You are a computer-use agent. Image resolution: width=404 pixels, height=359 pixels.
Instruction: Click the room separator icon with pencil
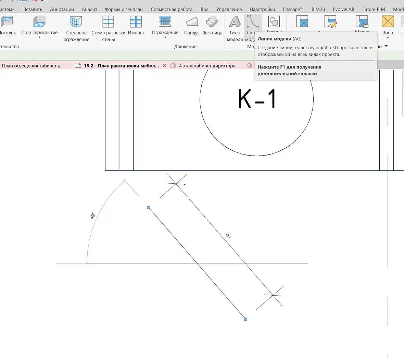(x=331, y=22)
